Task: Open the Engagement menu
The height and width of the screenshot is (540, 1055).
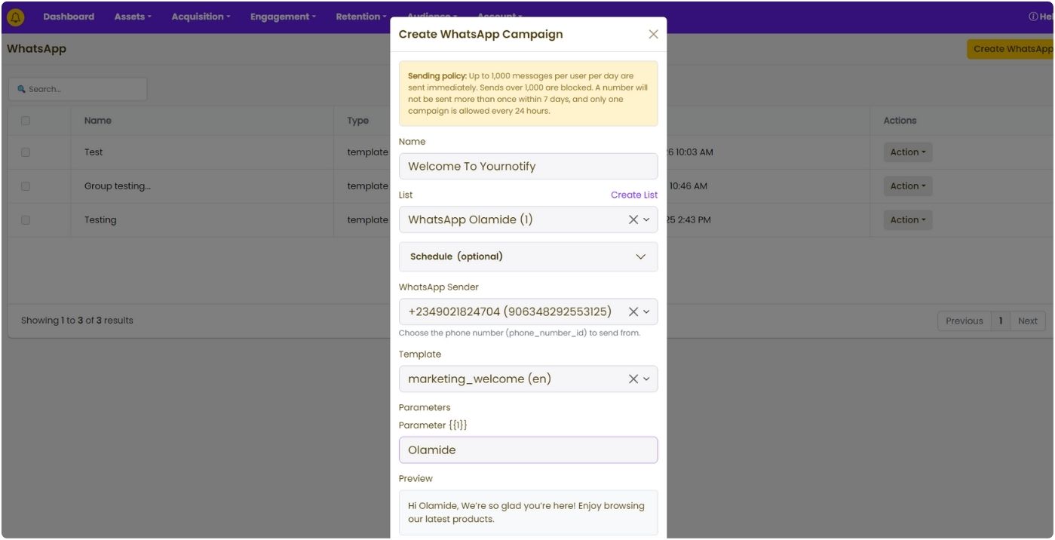Action: (x=283, y=17)
